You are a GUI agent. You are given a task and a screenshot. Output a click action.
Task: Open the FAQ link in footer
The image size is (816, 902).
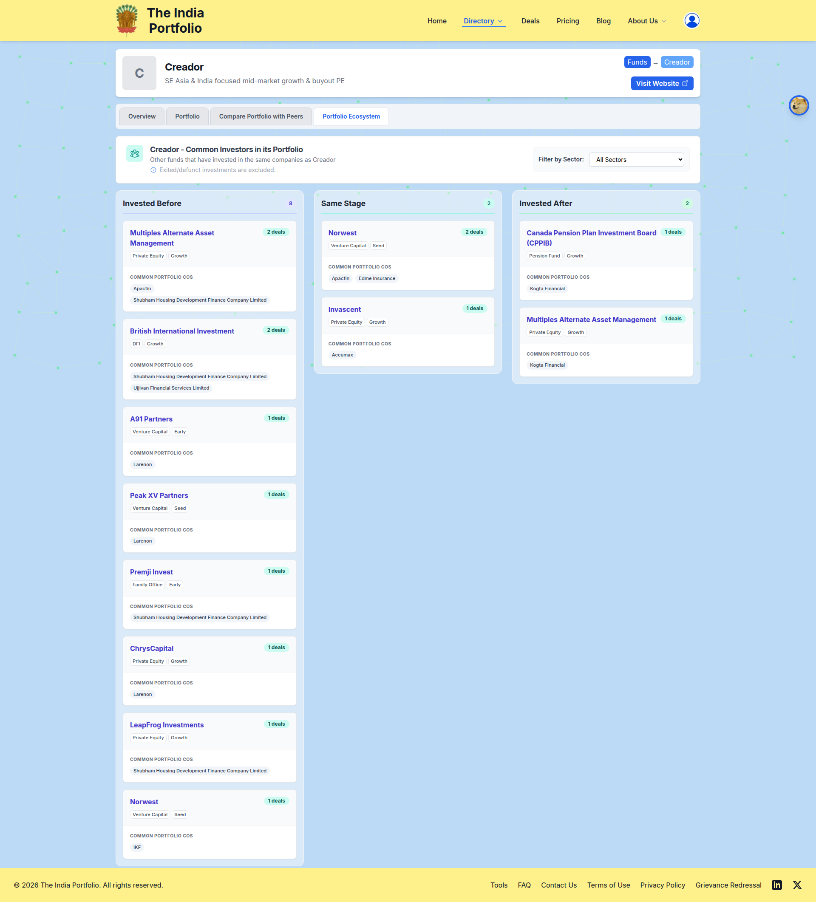(x=524, y=885)
